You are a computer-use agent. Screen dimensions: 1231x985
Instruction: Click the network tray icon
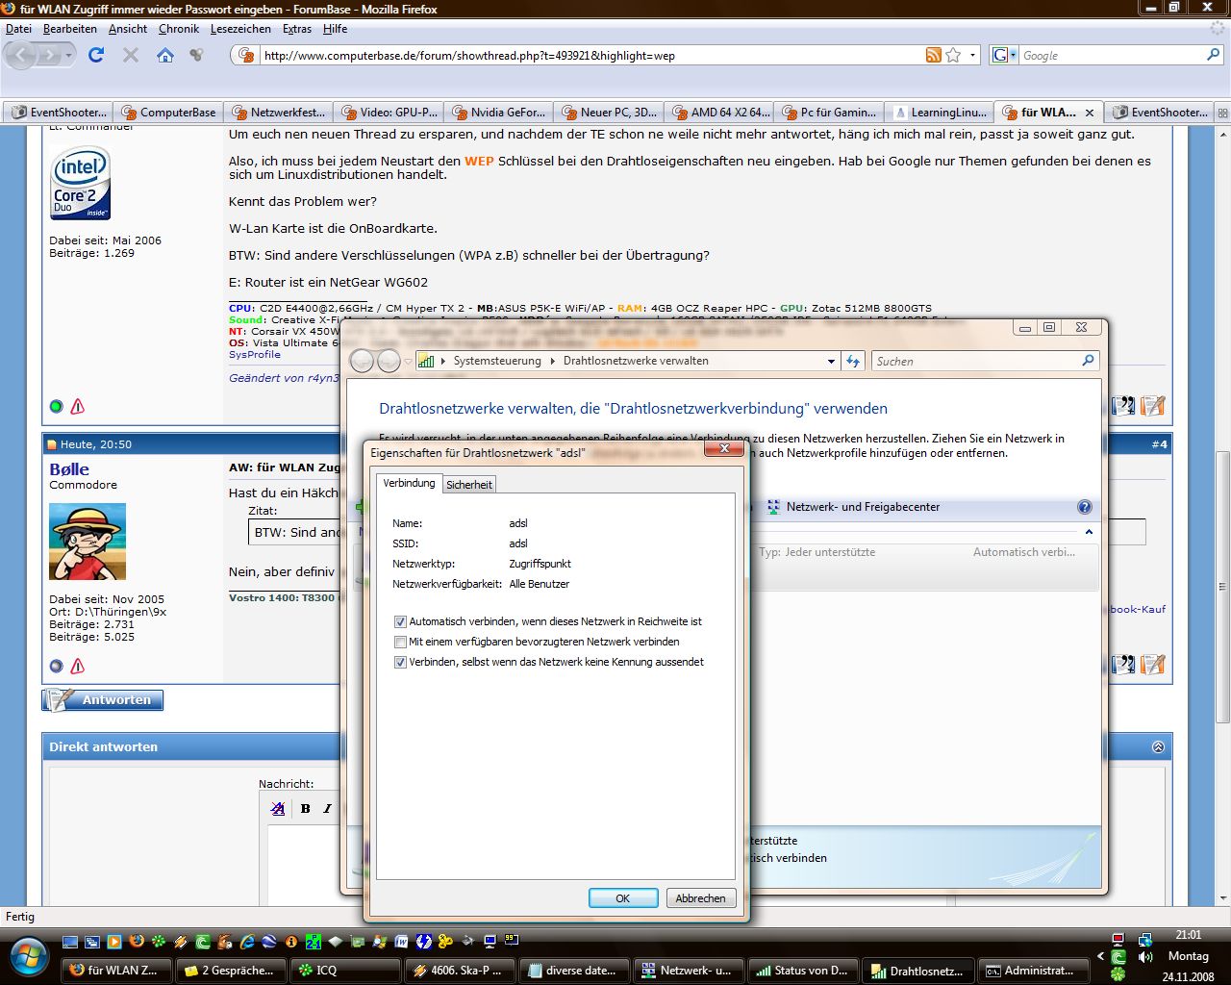coord(1144,939)
